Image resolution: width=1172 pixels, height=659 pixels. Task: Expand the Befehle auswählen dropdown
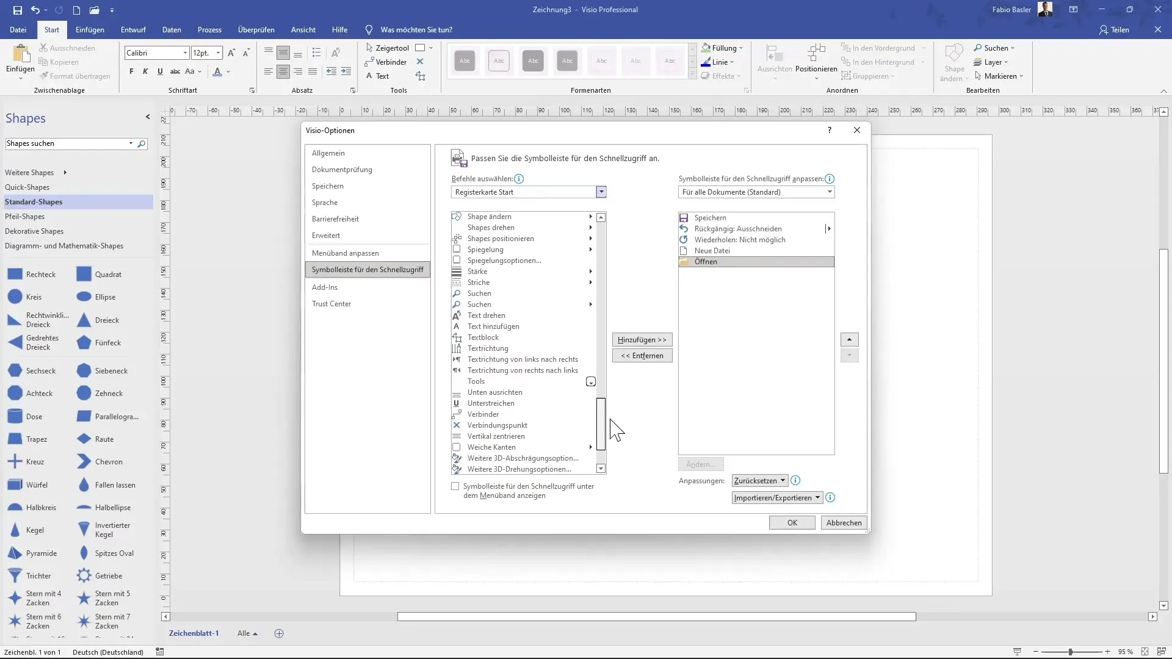tap(602, 192)
